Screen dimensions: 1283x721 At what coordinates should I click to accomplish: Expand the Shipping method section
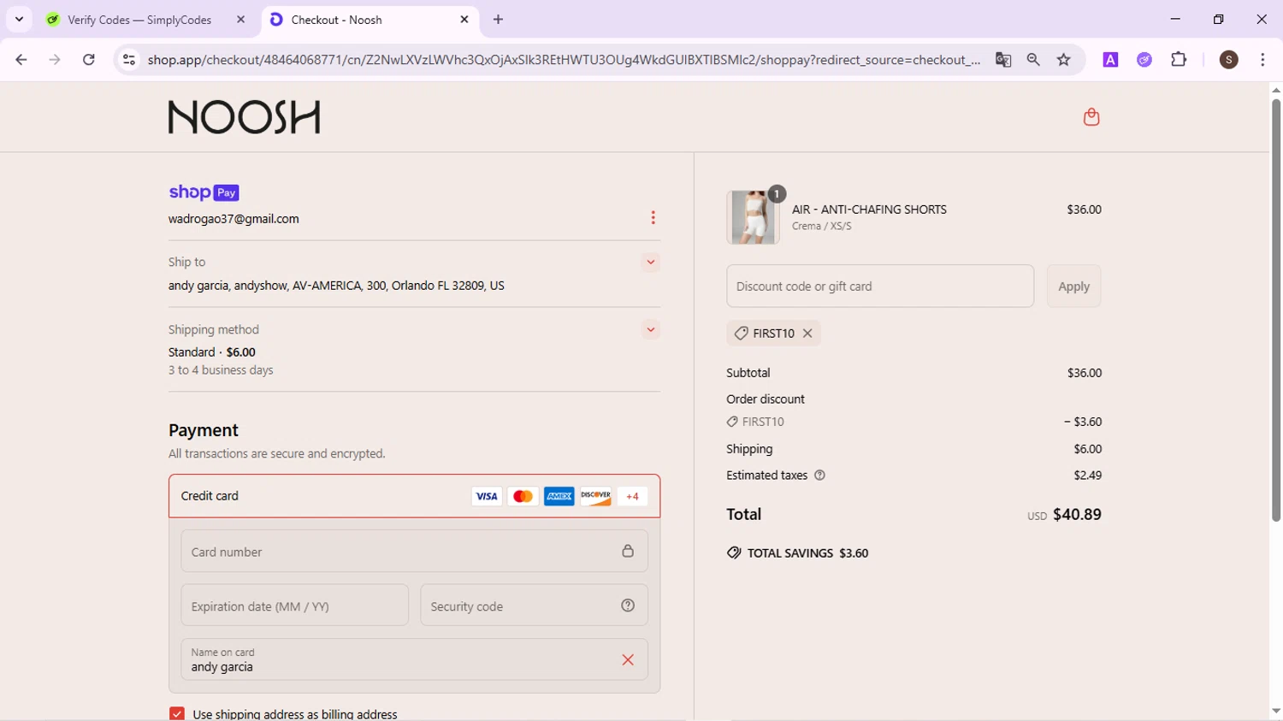point(651,330)
